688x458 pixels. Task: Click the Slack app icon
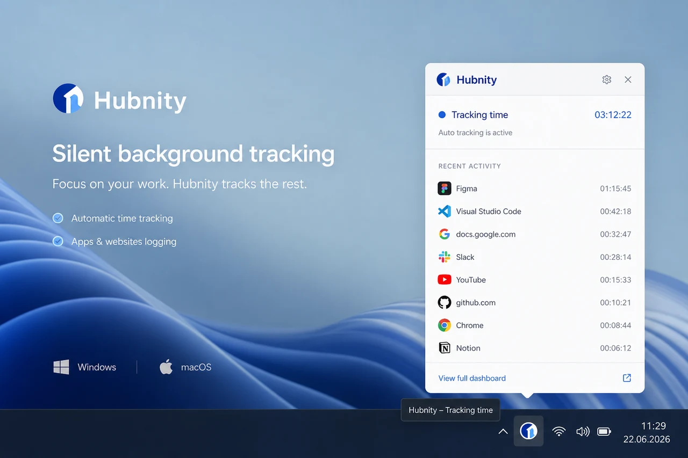point(445,257)
